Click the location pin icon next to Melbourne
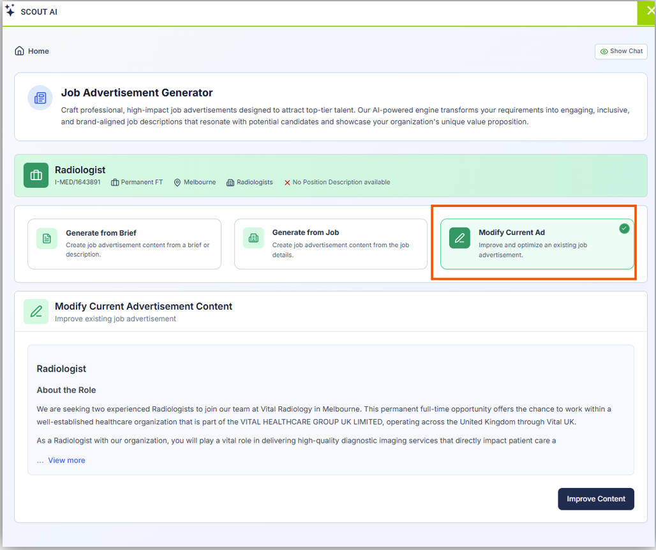Viewport: 656px width, 550px height. (x=177, y=183)
